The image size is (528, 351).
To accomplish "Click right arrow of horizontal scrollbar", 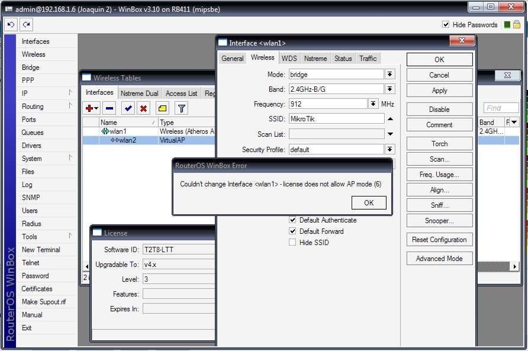I will (514, 267).
